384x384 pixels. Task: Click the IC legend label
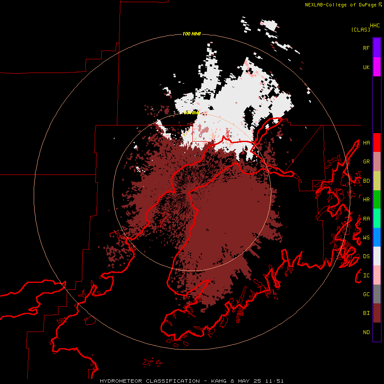pyautogui.click(x=366, y=276)
